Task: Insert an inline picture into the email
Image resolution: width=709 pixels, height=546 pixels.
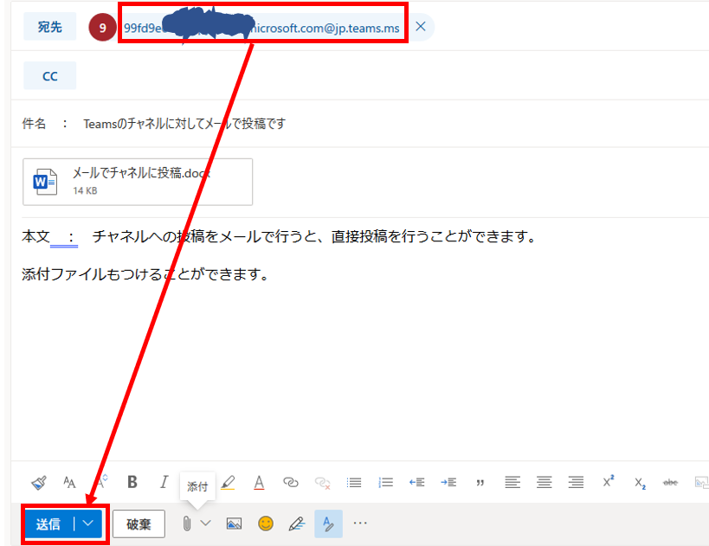Action: (x=234, y=524)
